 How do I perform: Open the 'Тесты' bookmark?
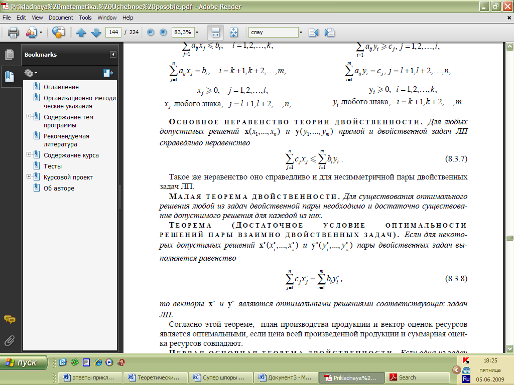pos(53,166)
